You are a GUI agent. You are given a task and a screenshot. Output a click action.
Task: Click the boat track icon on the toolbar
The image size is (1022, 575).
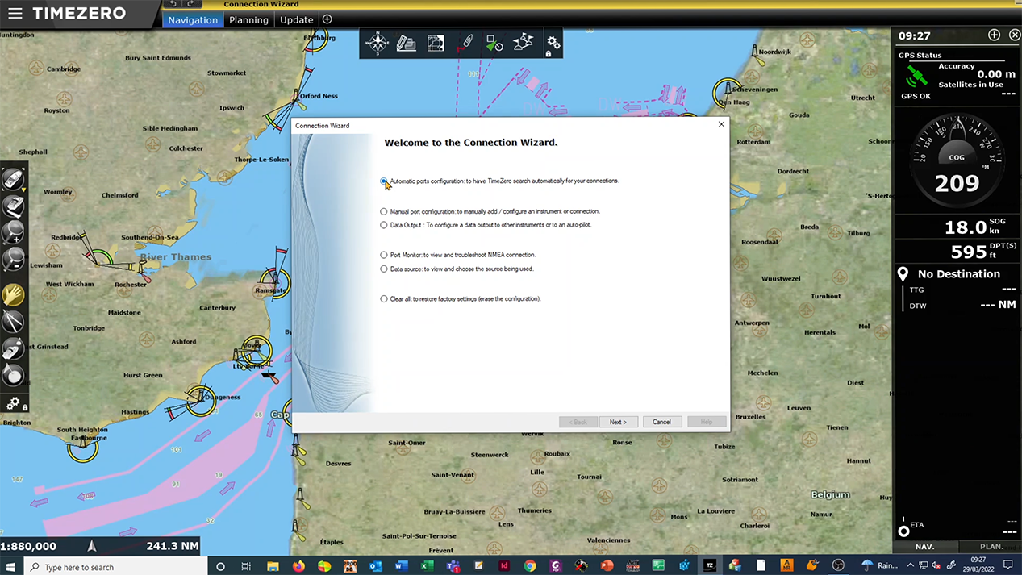coord(468,43)
